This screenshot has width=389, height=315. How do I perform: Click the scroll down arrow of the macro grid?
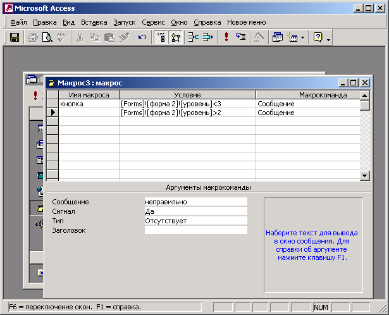point(365,176)
